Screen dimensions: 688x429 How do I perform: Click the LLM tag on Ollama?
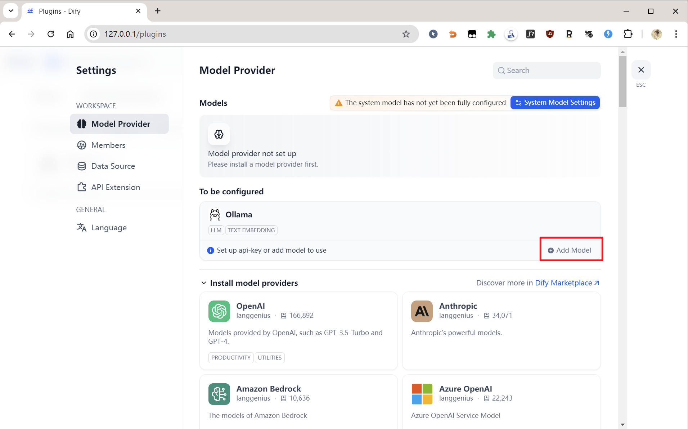tap(216, 230)
